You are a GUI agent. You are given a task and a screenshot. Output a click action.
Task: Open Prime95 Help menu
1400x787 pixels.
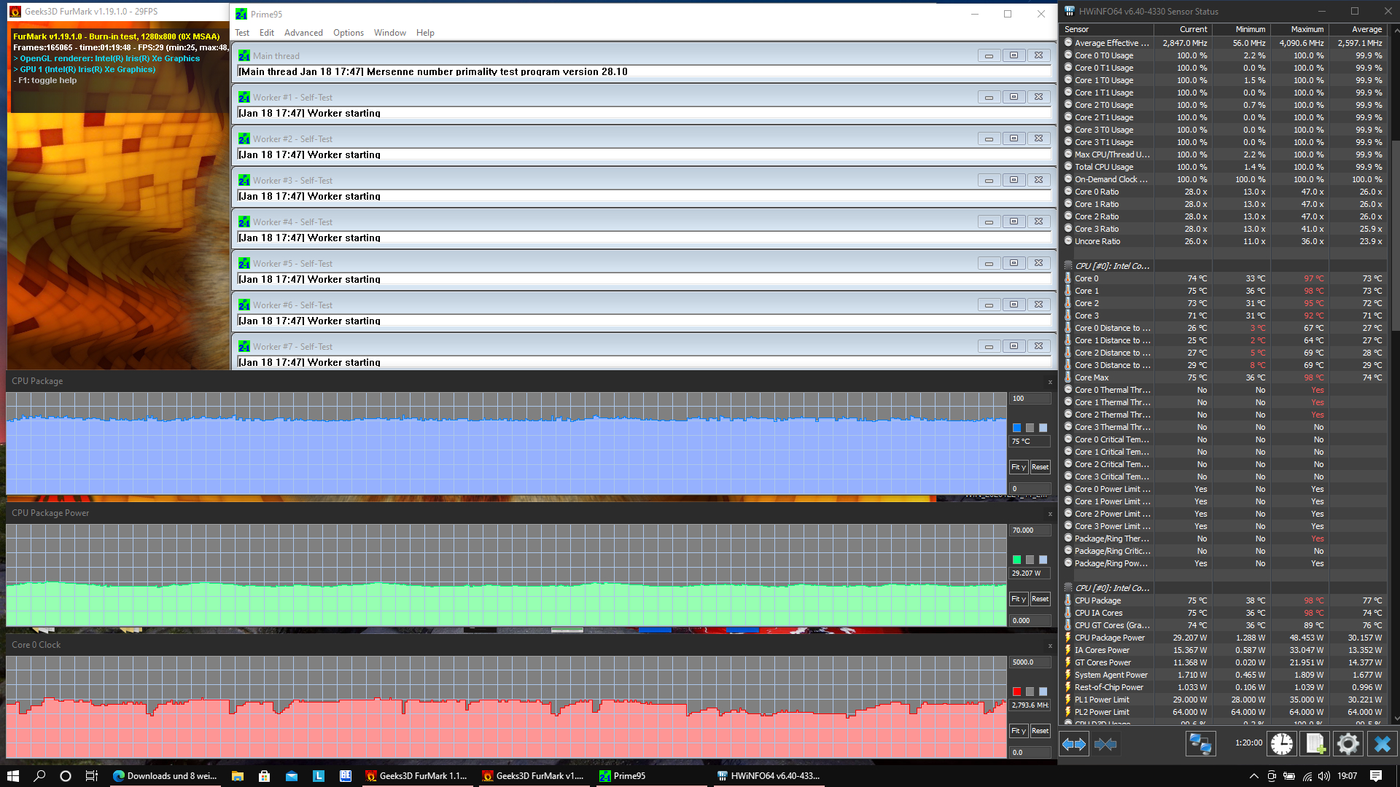pos(425,33)
